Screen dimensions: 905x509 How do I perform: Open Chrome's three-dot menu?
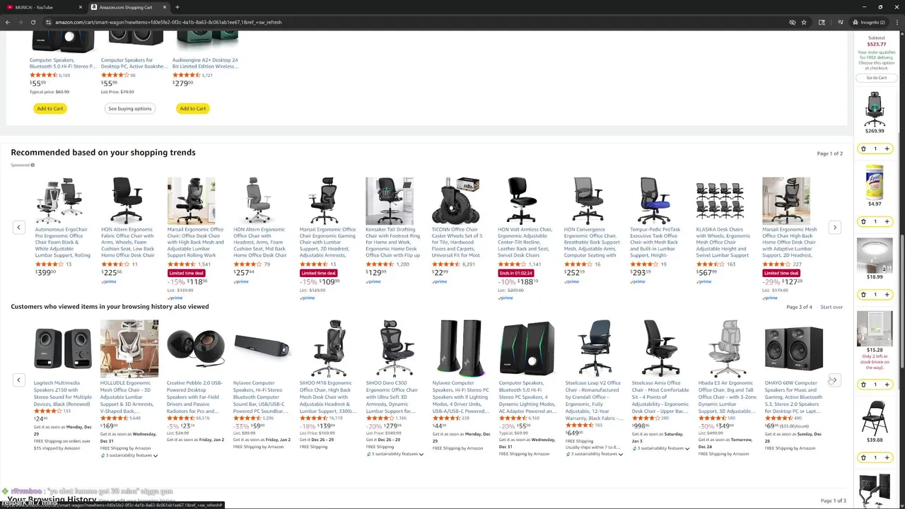pos(897,22)
